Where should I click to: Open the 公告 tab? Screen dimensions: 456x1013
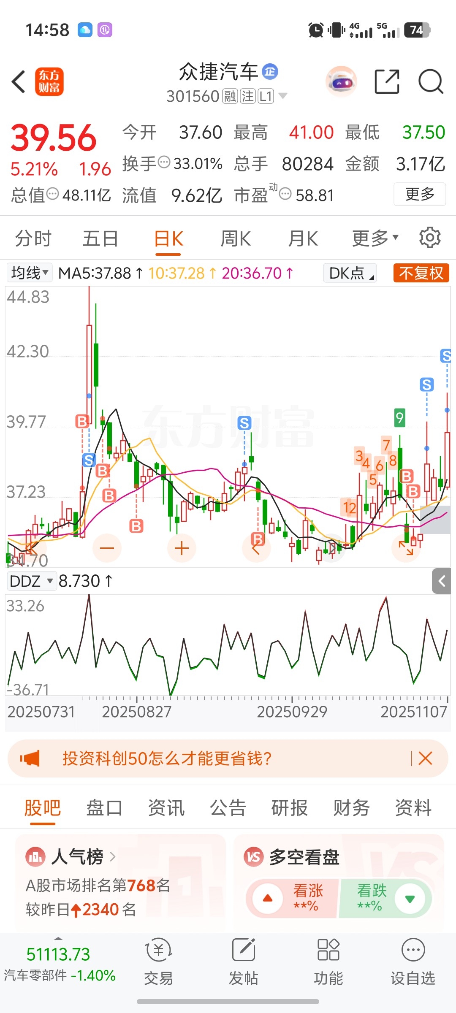click(x=228, y=808)
